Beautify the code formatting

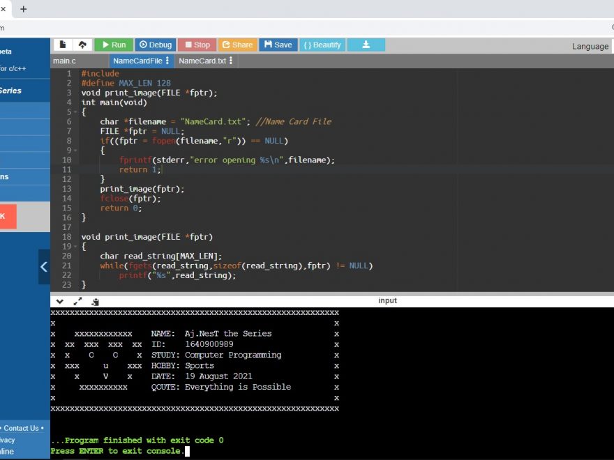coord(322,45)
